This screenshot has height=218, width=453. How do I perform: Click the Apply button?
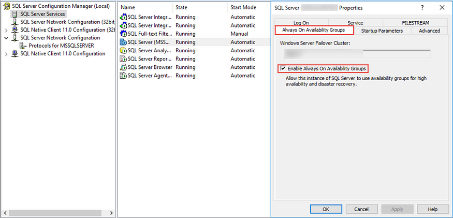pyautogui.click(x=397, y=209)
